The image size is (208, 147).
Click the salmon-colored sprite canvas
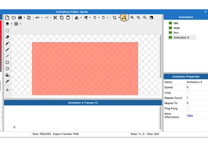85,68
